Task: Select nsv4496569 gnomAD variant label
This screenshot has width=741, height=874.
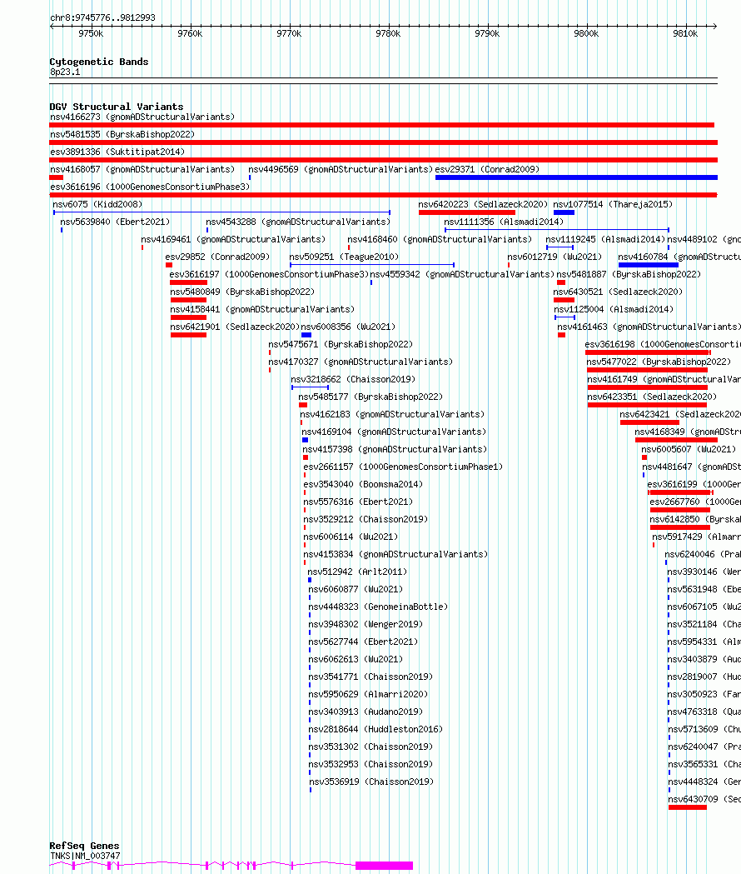Action: point(341,169)
